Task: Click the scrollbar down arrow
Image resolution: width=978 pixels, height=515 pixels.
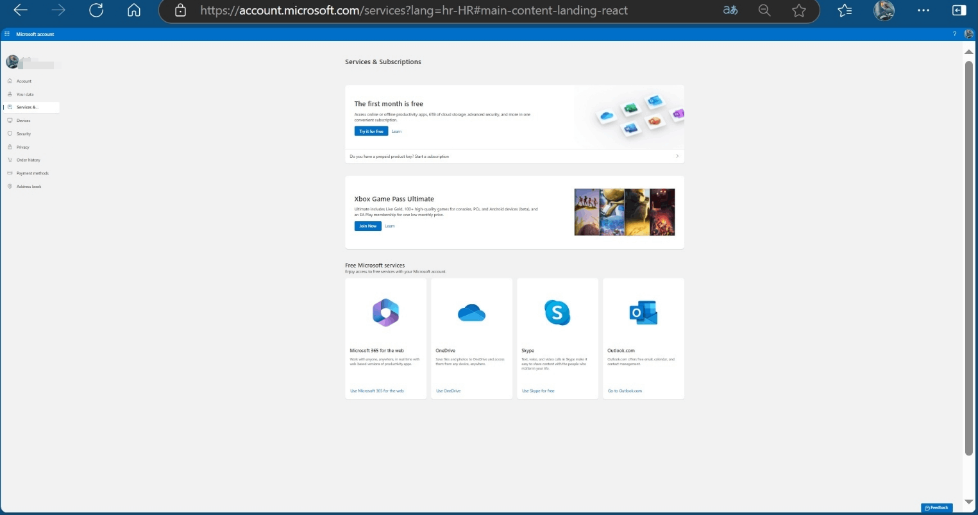Action: 969,502
